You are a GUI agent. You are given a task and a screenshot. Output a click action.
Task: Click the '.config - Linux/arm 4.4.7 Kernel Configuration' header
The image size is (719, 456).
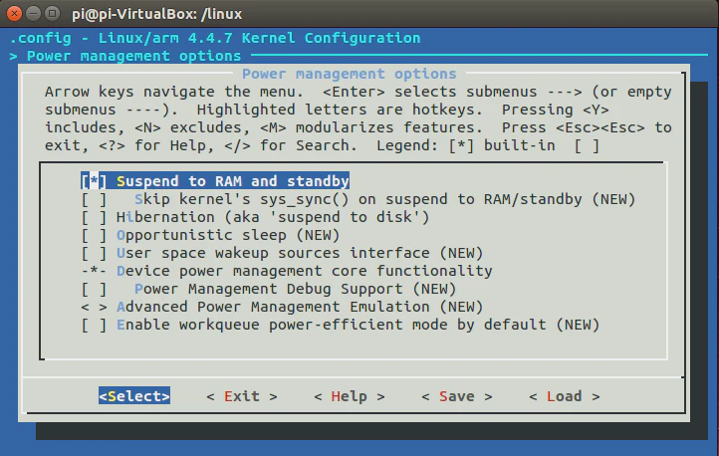click(215, 38)
